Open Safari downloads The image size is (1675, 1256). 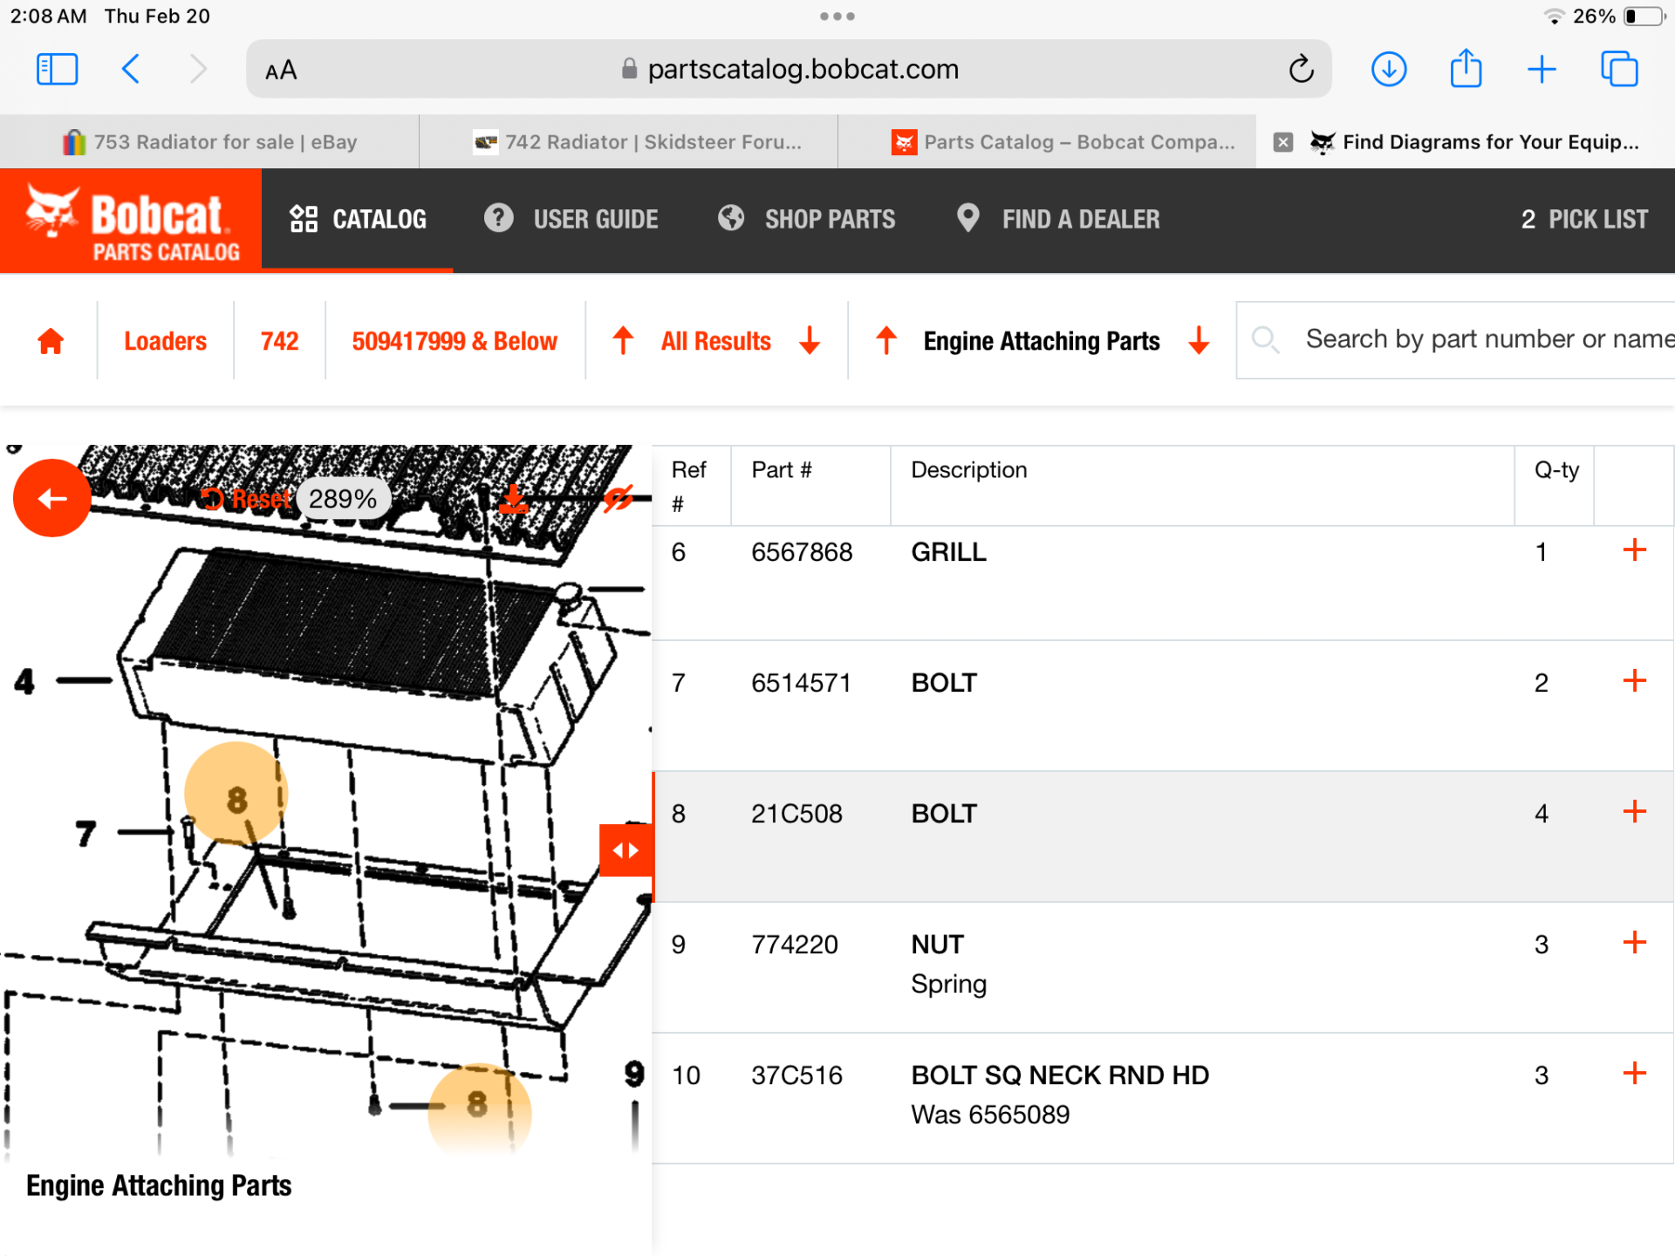point(1389,69)
